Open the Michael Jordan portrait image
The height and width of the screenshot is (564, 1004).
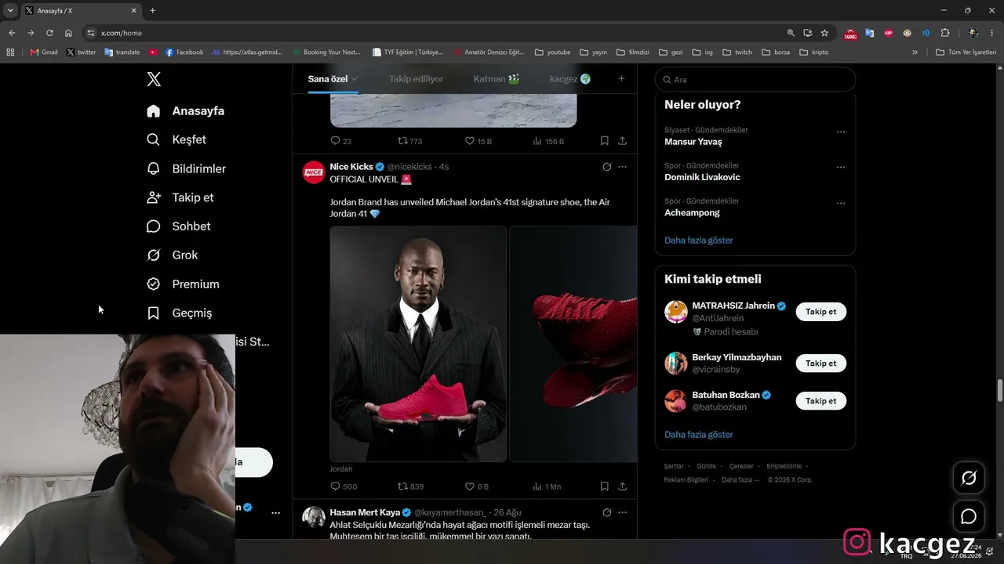tap(418, 344)
